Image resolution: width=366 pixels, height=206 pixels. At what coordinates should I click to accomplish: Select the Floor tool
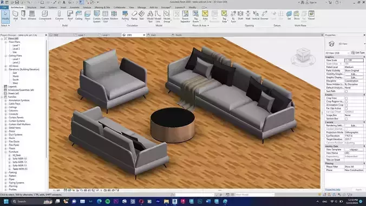(x=88, y=15)
